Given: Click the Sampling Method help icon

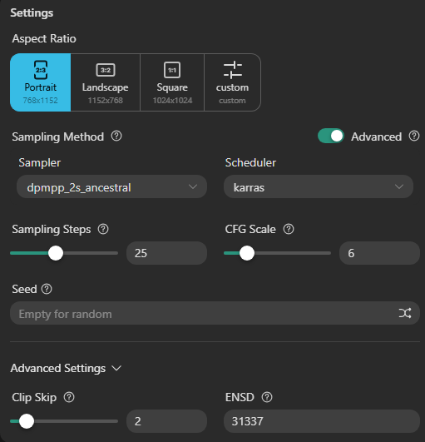Looking at the screenshot, I should click(x=116, y=137).
